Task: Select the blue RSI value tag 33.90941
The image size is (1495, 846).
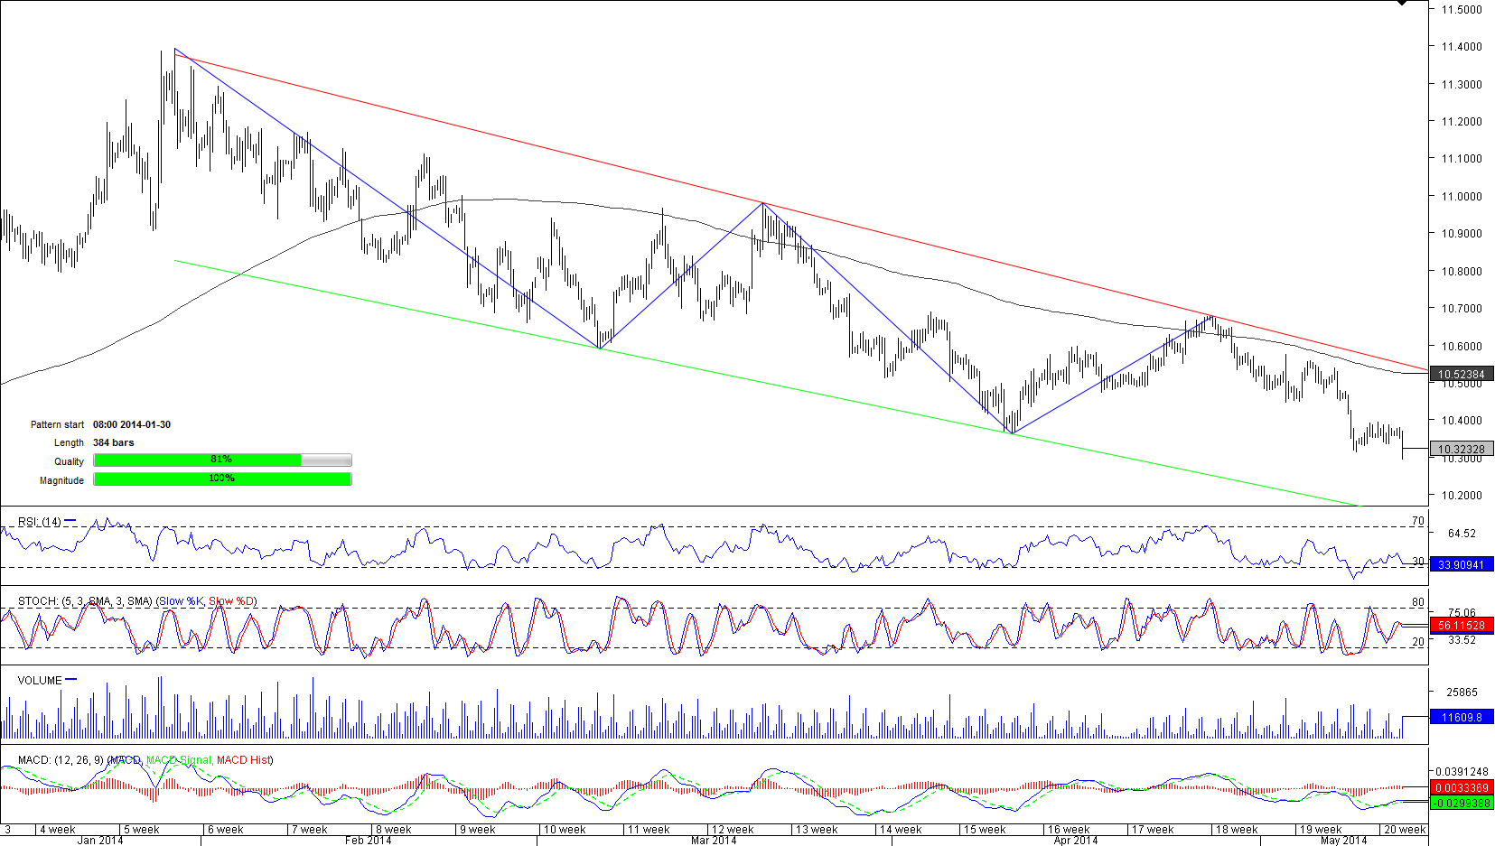Action: 1461,564
